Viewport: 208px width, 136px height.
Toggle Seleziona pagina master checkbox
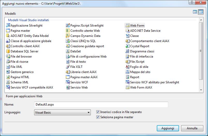point(98,117)
